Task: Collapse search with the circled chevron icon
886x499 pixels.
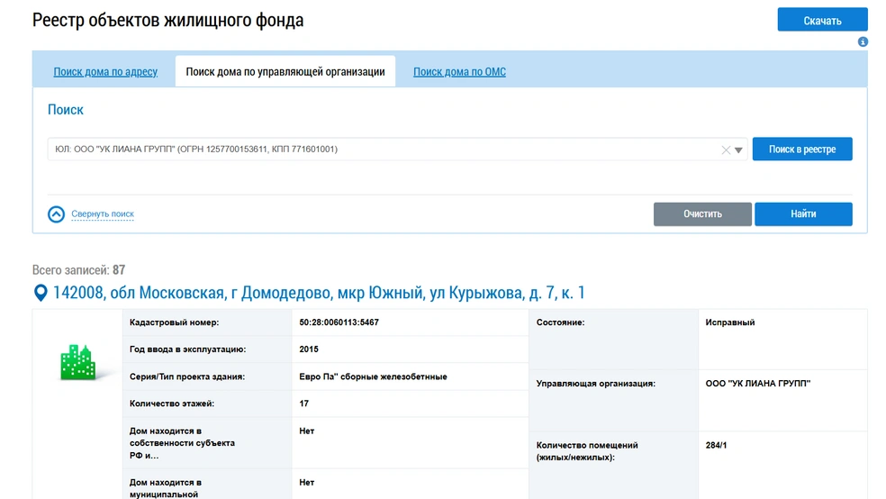Action: [56, 214]
